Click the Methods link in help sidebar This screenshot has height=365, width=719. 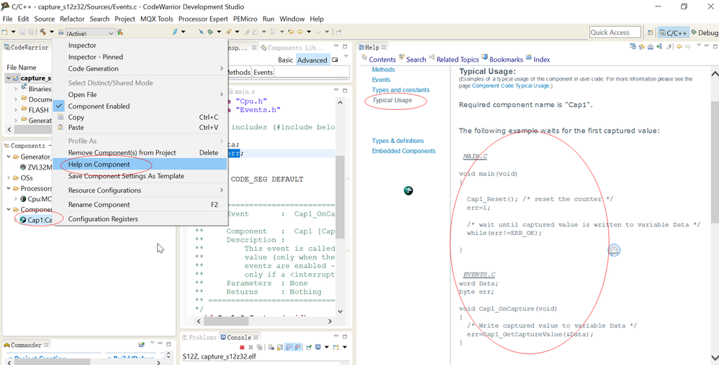384,70
